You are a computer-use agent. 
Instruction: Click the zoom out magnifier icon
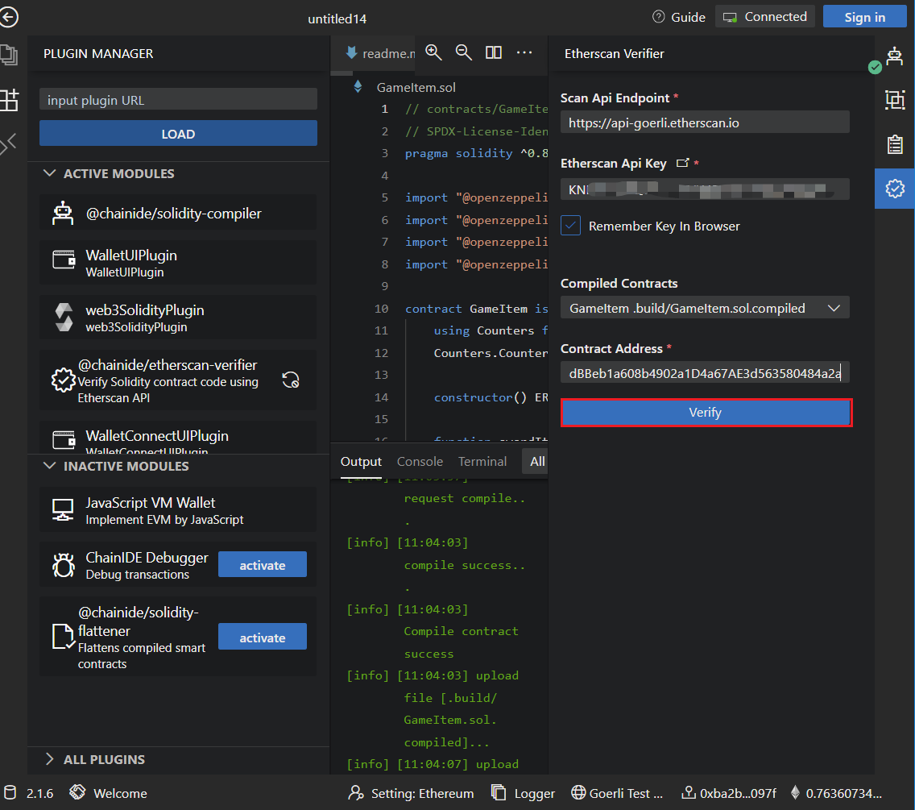(x=463, y=52)
